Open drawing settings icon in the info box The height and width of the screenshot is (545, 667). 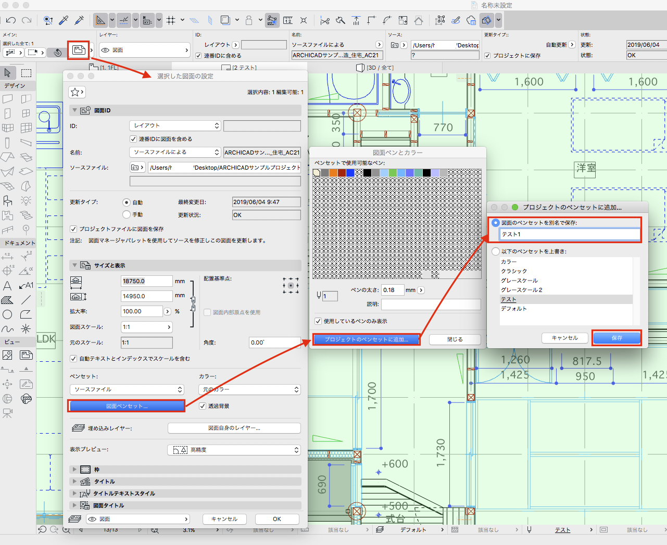(x=79, y=50)
